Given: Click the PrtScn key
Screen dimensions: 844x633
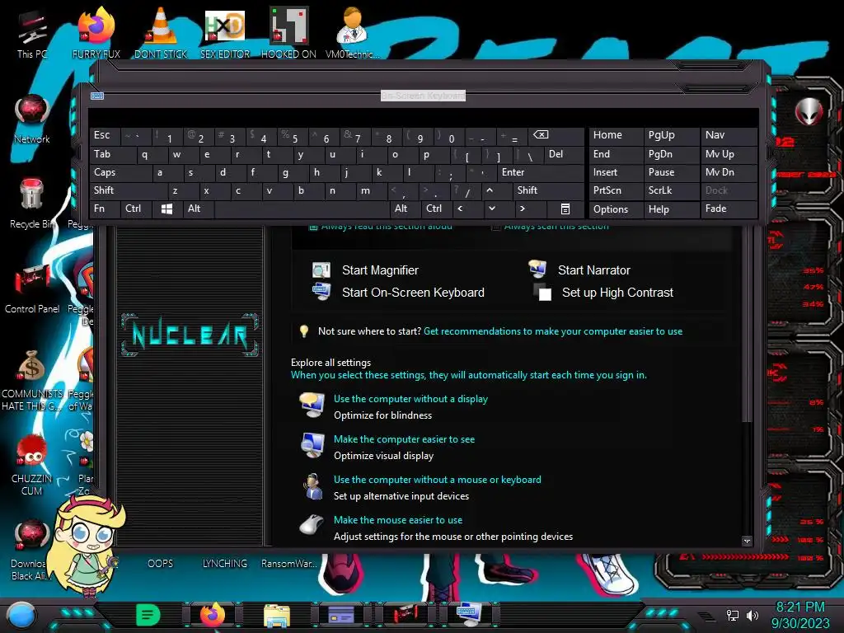Looking at the screenshot, I should (617, 190).
